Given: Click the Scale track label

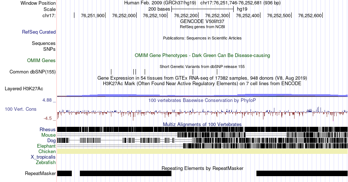Looking at the screenshot, I should pos(49,9).
